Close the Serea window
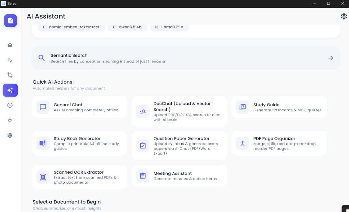The image size is (349, 212). [343, 3]
